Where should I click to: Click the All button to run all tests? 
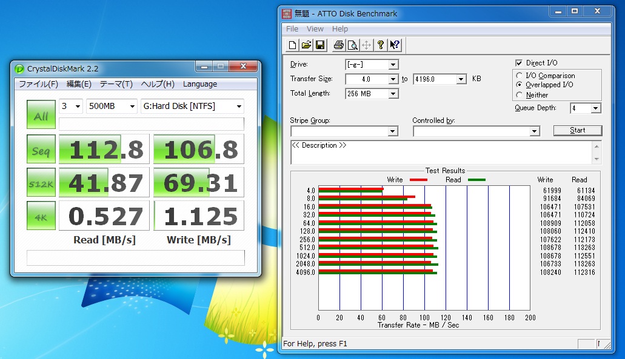(41, 115)
